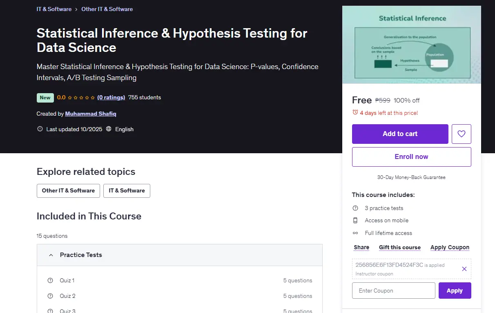Click the 'English' language text
This screenshot has height=313, width=495.
click(124, 129)
